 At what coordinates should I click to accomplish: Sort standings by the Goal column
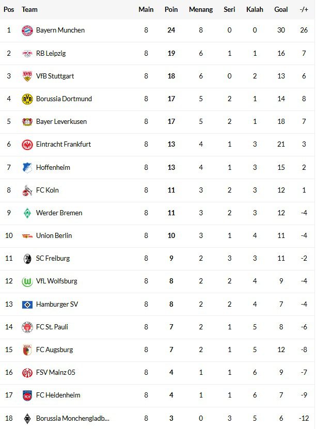pyautogui.click(x=280, y=9)
